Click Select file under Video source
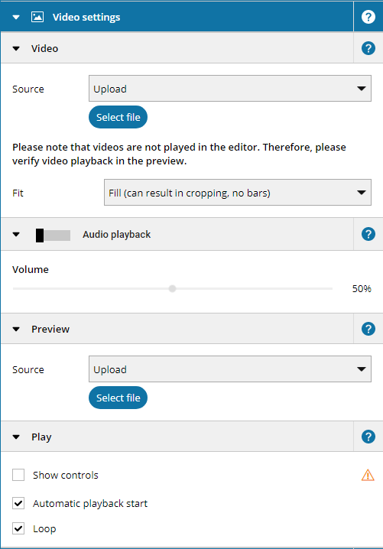The width and height of the screenshot is (383, 549). tap(118, 117)
